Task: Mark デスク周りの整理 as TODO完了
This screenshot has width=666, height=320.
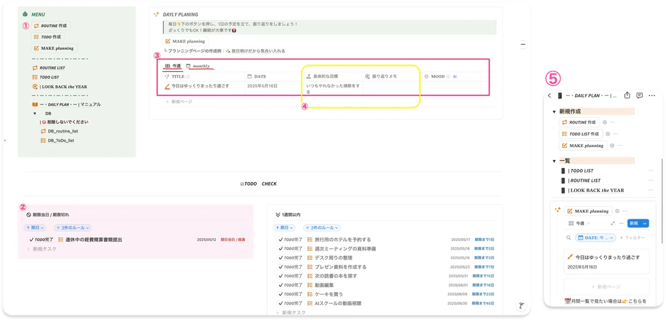Action: 290,258
